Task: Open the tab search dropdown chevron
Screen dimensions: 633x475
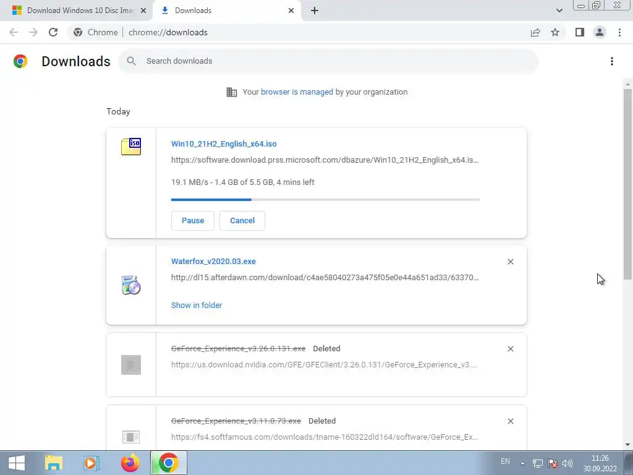Action: coord(559,11)
